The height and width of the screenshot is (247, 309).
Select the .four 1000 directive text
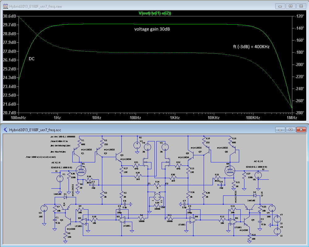point(41,157)
